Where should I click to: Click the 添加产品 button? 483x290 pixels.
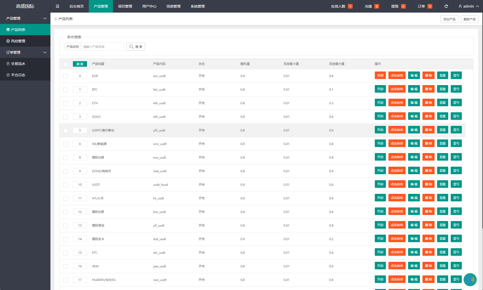tap(449, 19)
